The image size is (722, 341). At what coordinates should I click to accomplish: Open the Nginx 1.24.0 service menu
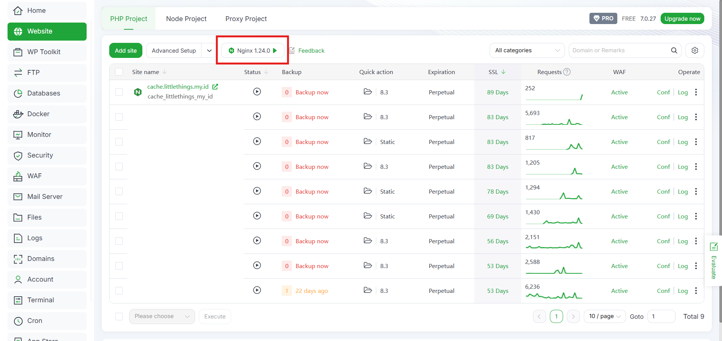[x=252, y=50]
